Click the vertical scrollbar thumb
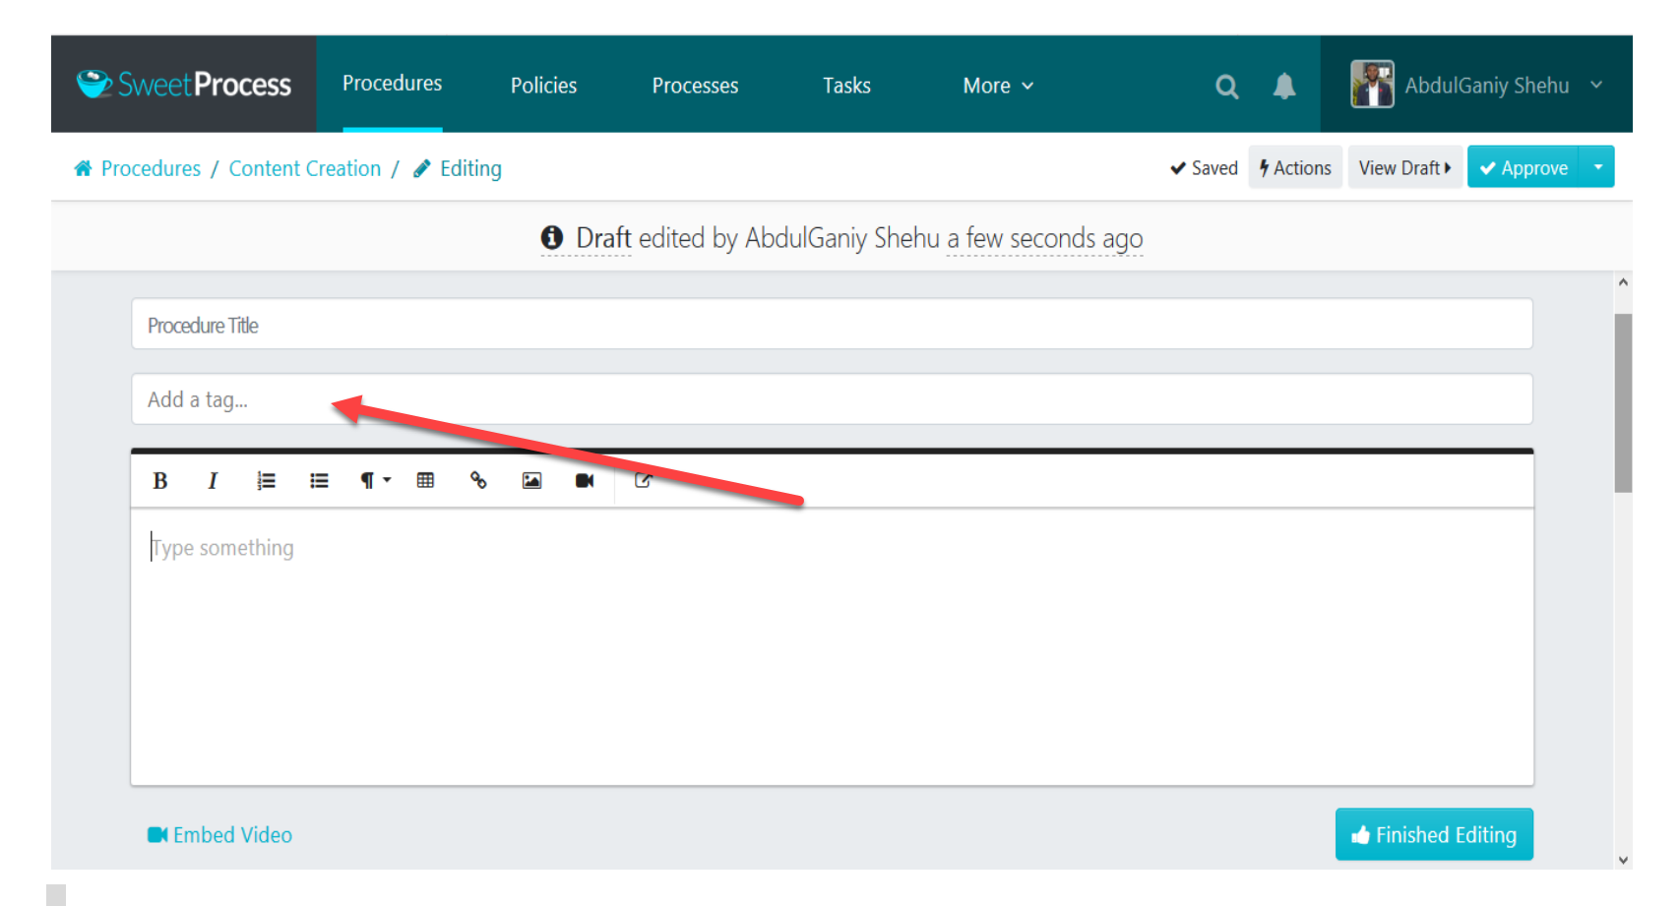This screenshot has height=906, width=1680. coord(1623,403)
